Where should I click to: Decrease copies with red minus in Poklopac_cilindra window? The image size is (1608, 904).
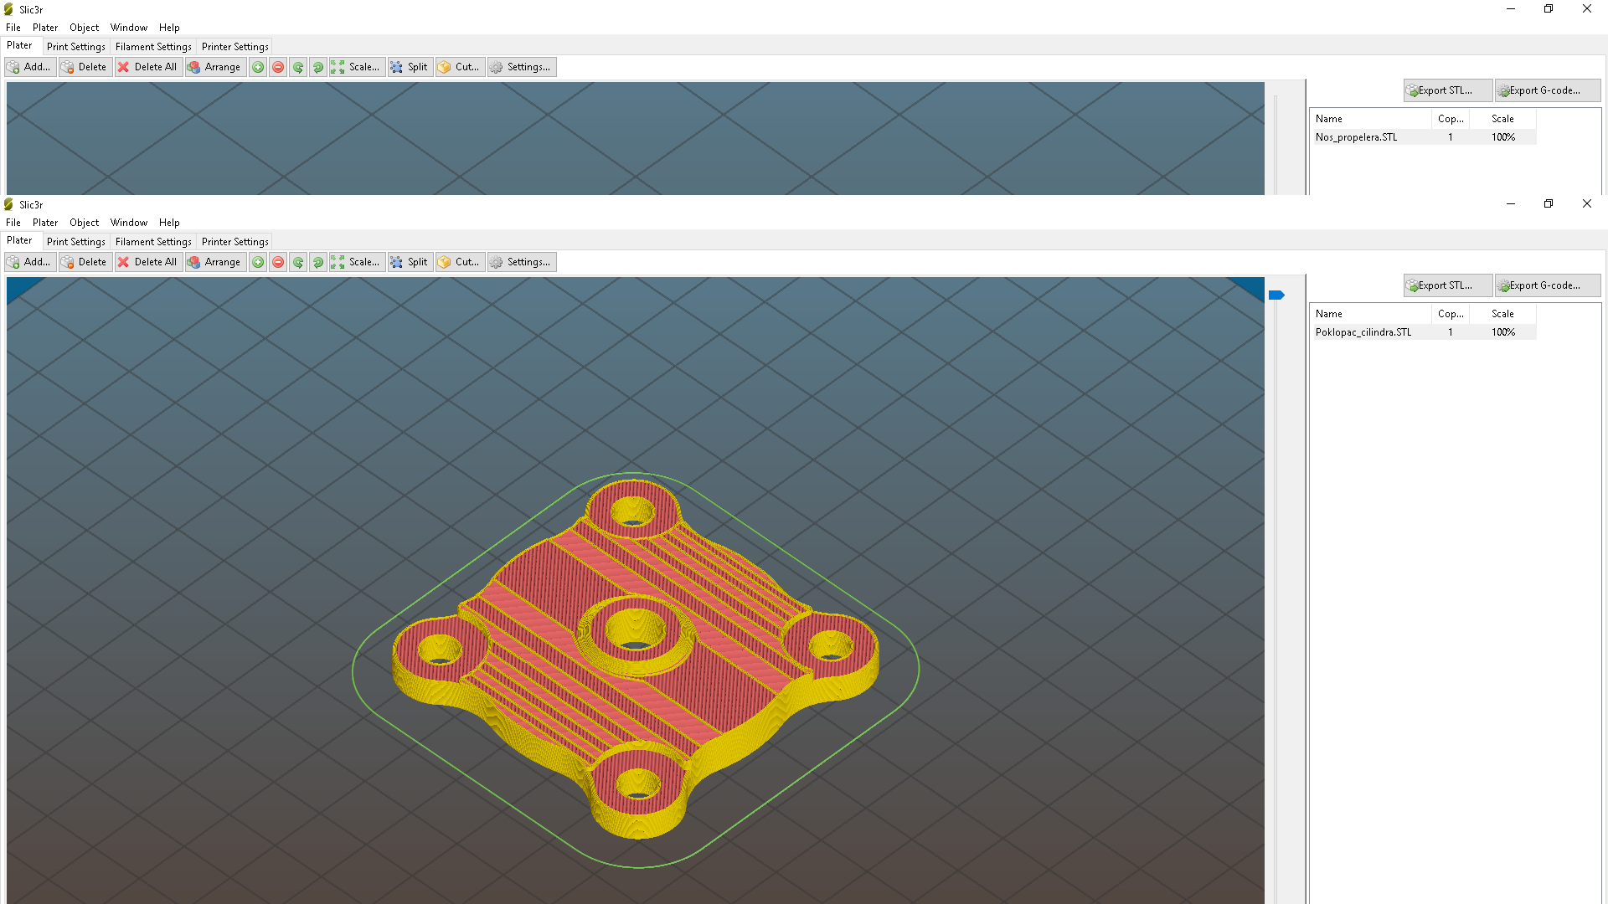point(278,262)
